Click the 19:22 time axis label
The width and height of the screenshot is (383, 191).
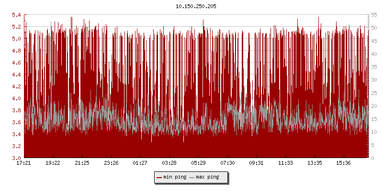[53, 163]
